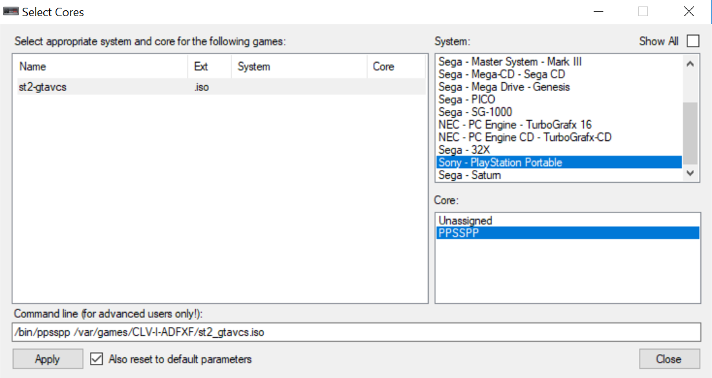Click the .iso extension cell
The image size is (712, 378).
point(201,87)
